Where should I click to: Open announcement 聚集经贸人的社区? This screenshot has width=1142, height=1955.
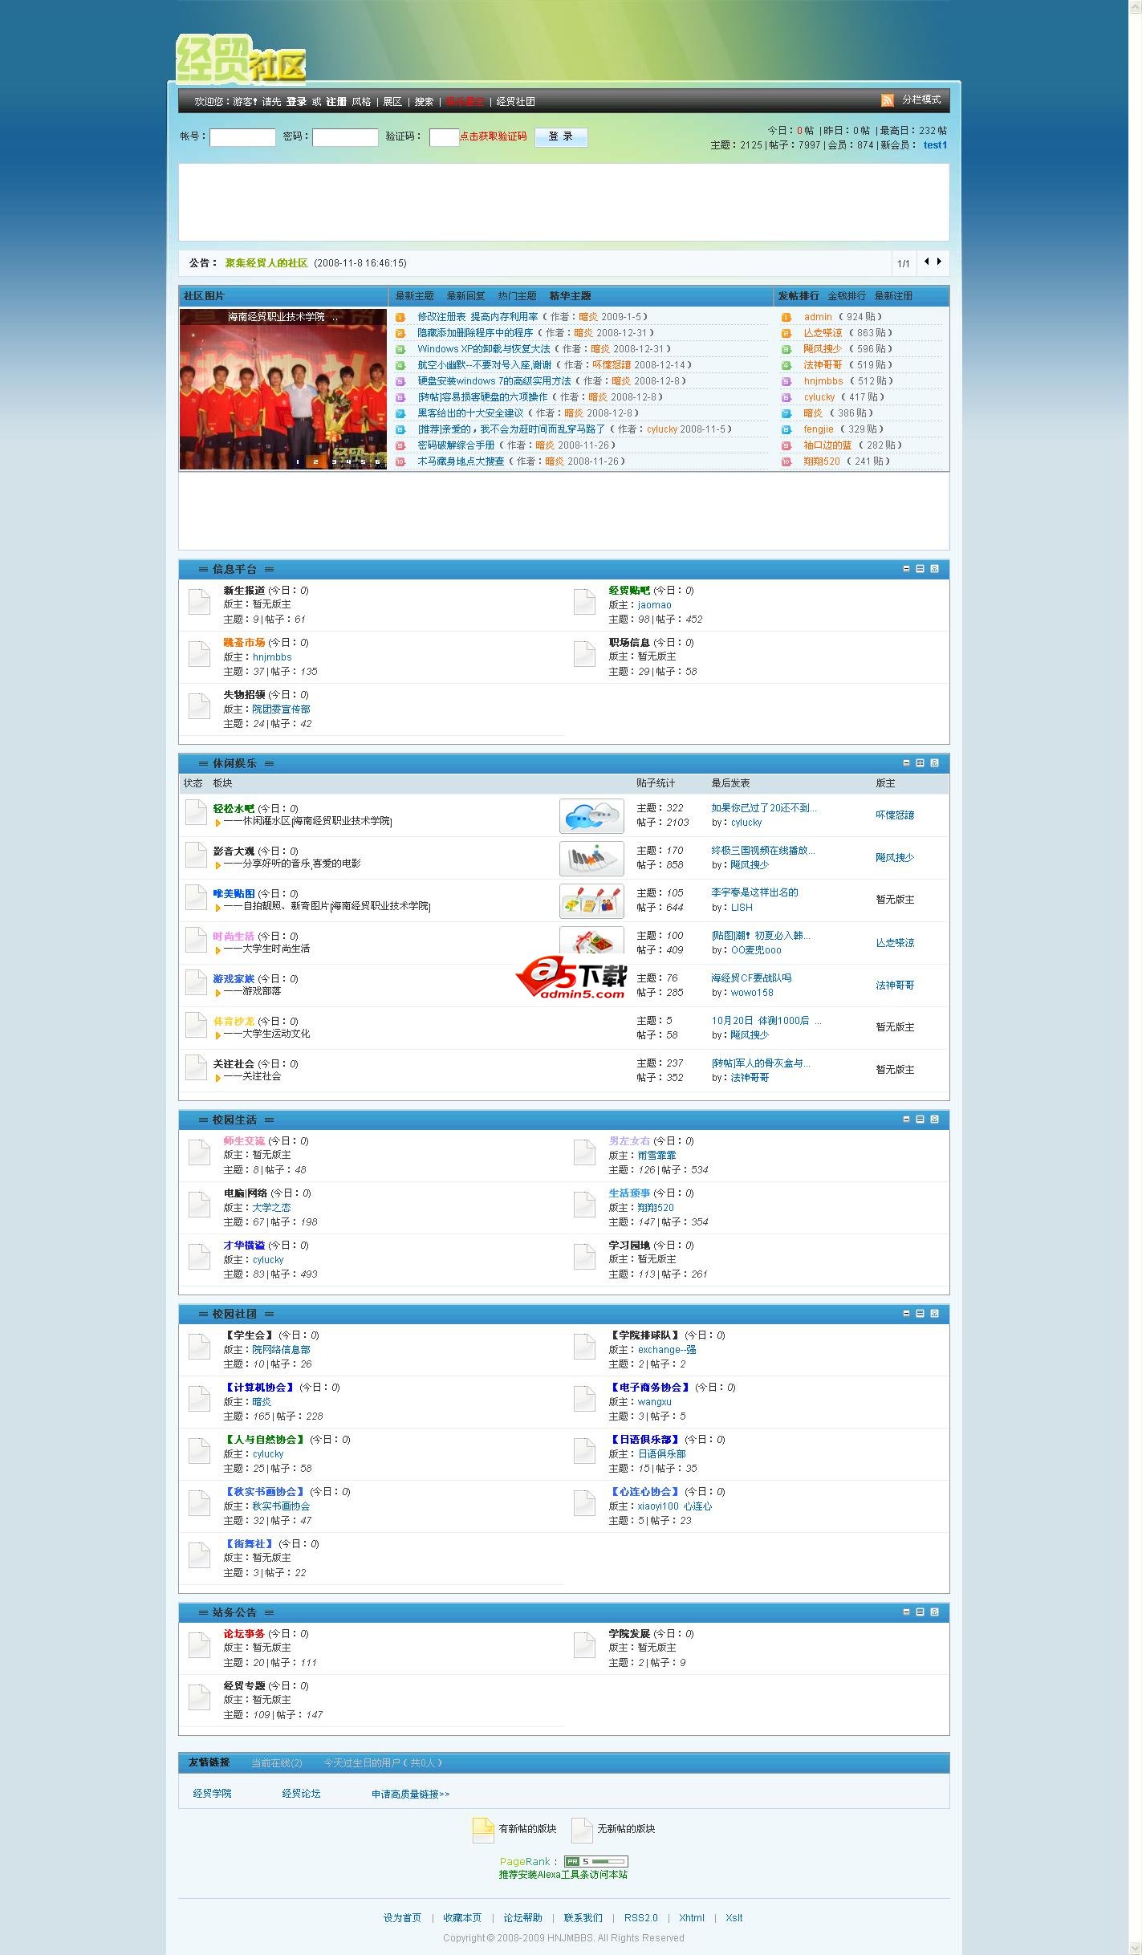click(x=266, y=263)
